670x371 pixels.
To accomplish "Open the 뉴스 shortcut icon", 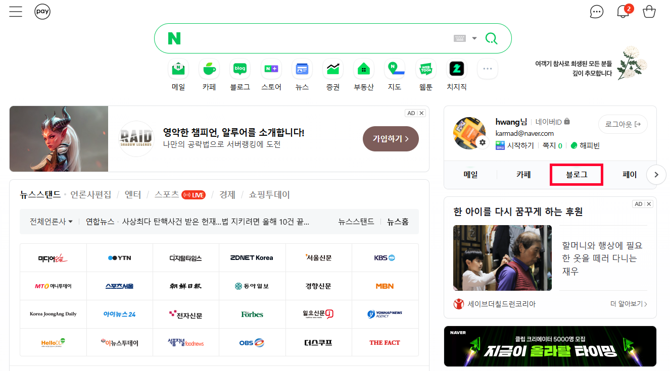I will 302,69.
